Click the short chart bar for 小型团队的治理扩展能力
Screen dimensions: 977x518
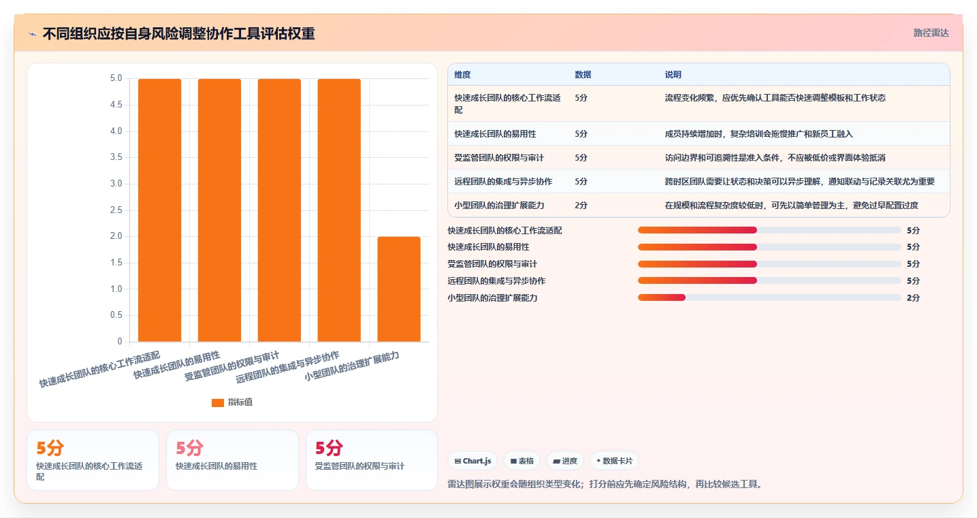click(x=399, y=289)
